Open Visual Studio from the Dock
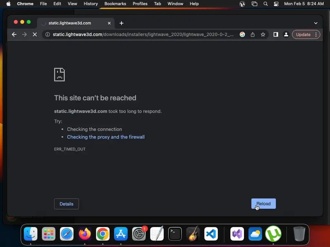The height and width of the screenshot is (247, 330). pos(237,234)
